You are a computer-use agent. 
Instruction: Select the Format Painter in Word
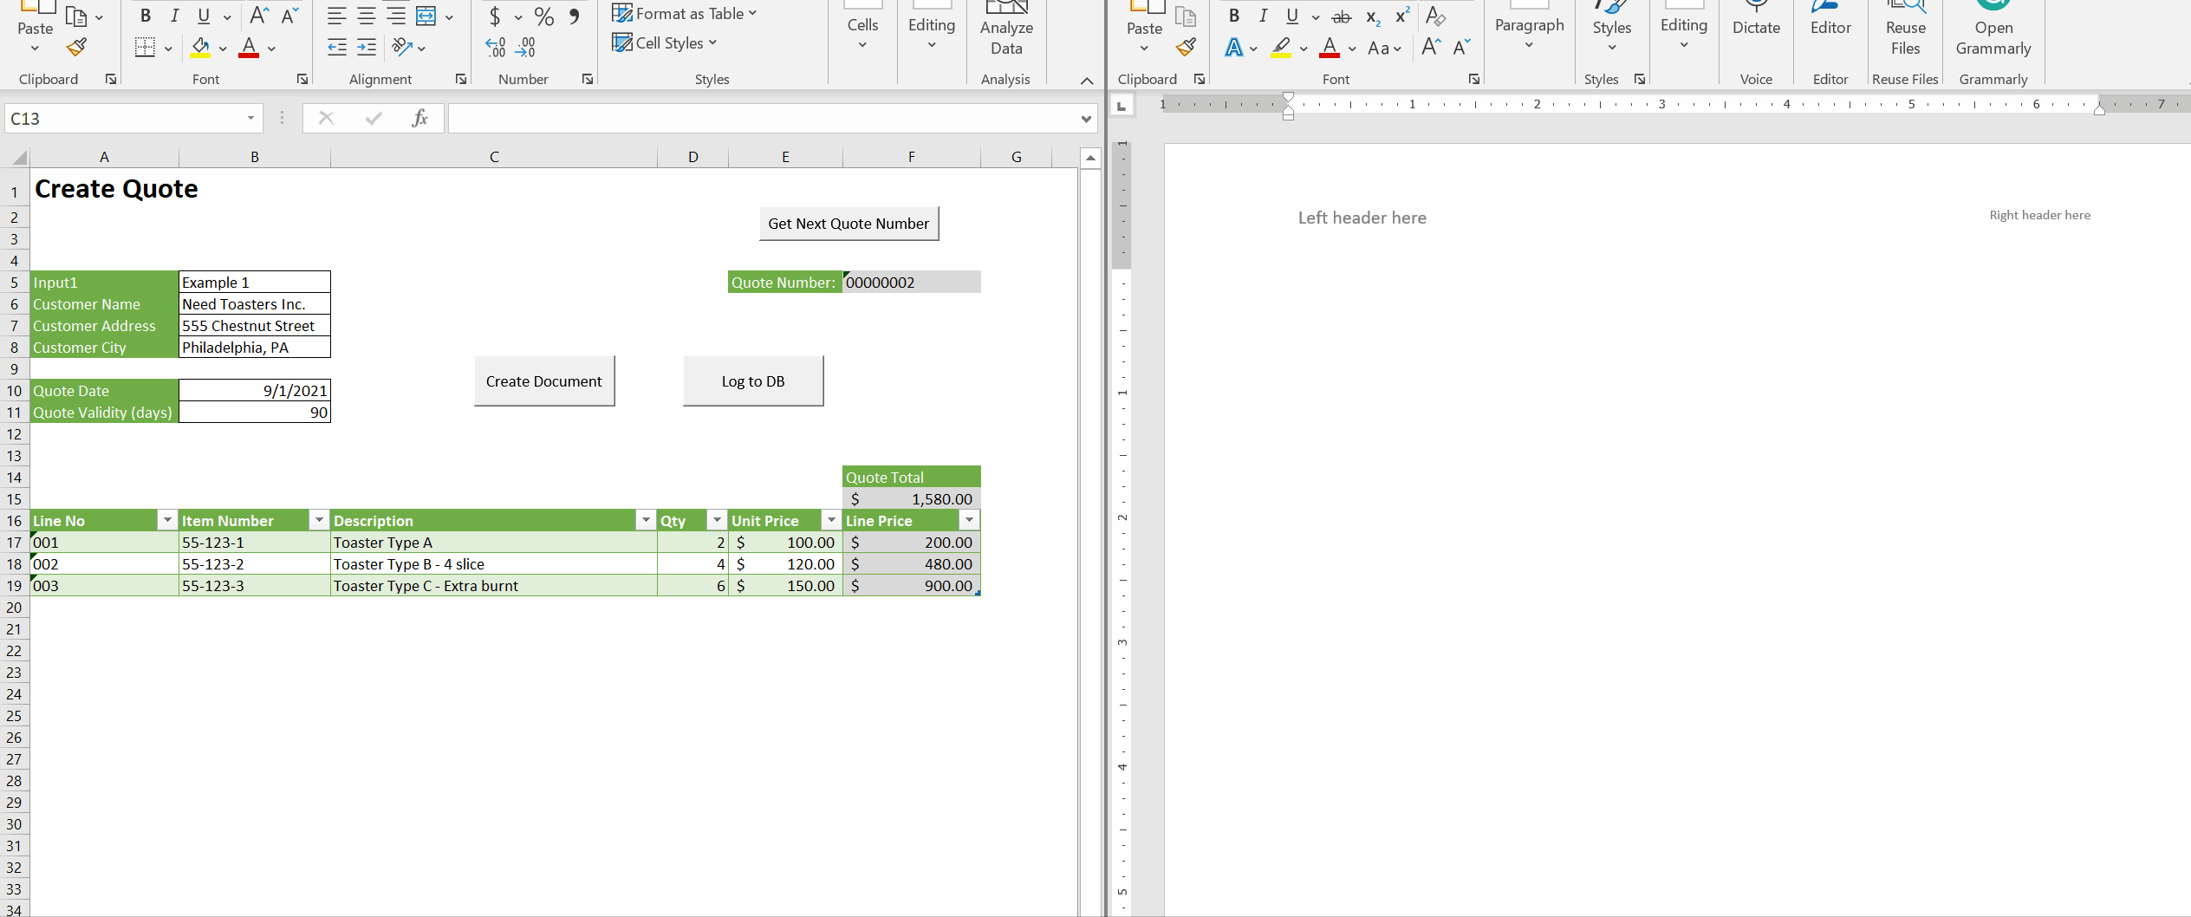click(1187, 48)
